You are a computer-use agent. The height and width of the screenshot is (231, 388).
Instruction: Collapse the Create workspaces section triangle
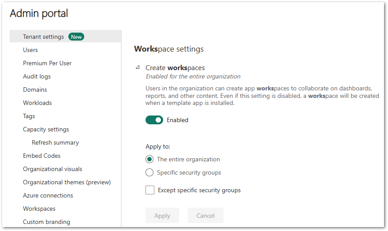[138, 67]
